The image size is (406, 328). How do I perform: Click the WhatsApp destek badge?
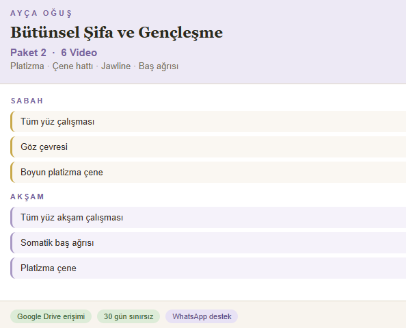pyautogui.click(x=202, y=316)
